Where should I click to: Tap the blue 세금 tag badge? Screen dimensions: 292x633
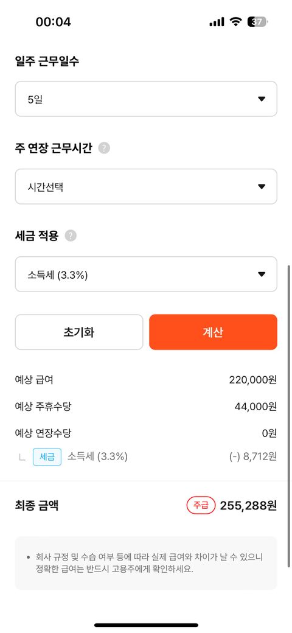(47, 457)
